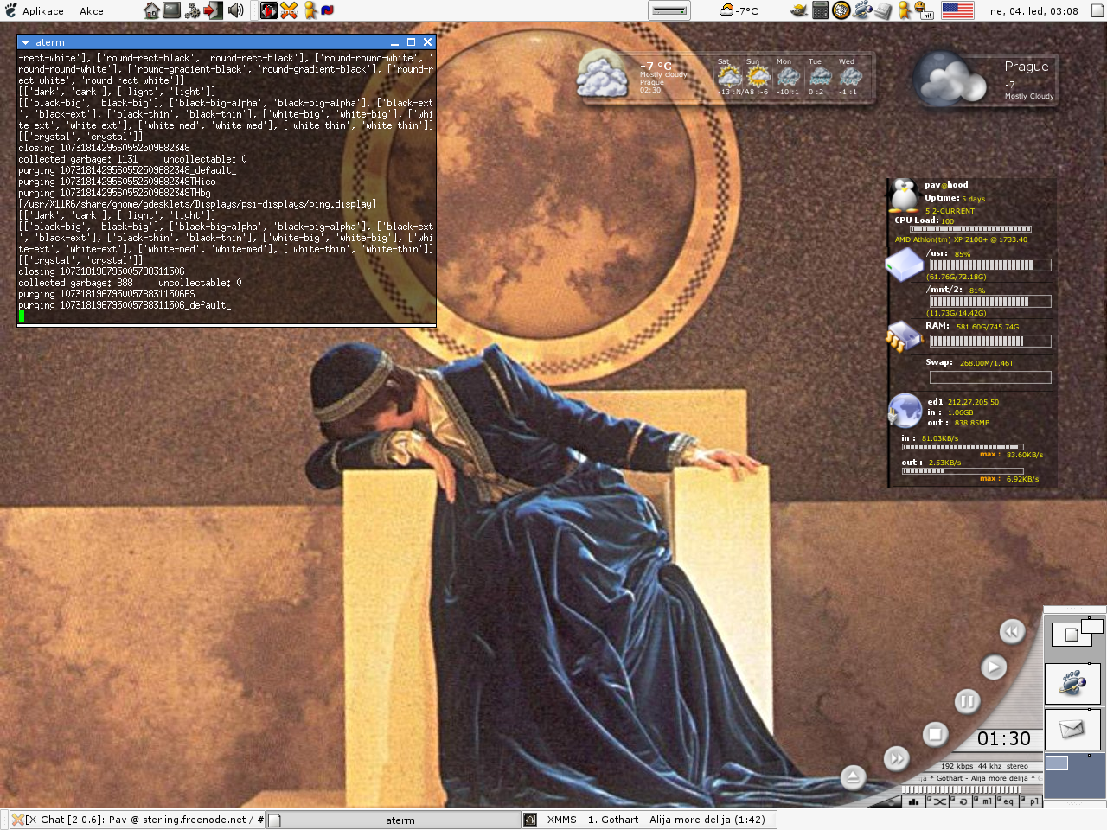Click the RAM usage bar
The image size is (1107, 830).
990,342
